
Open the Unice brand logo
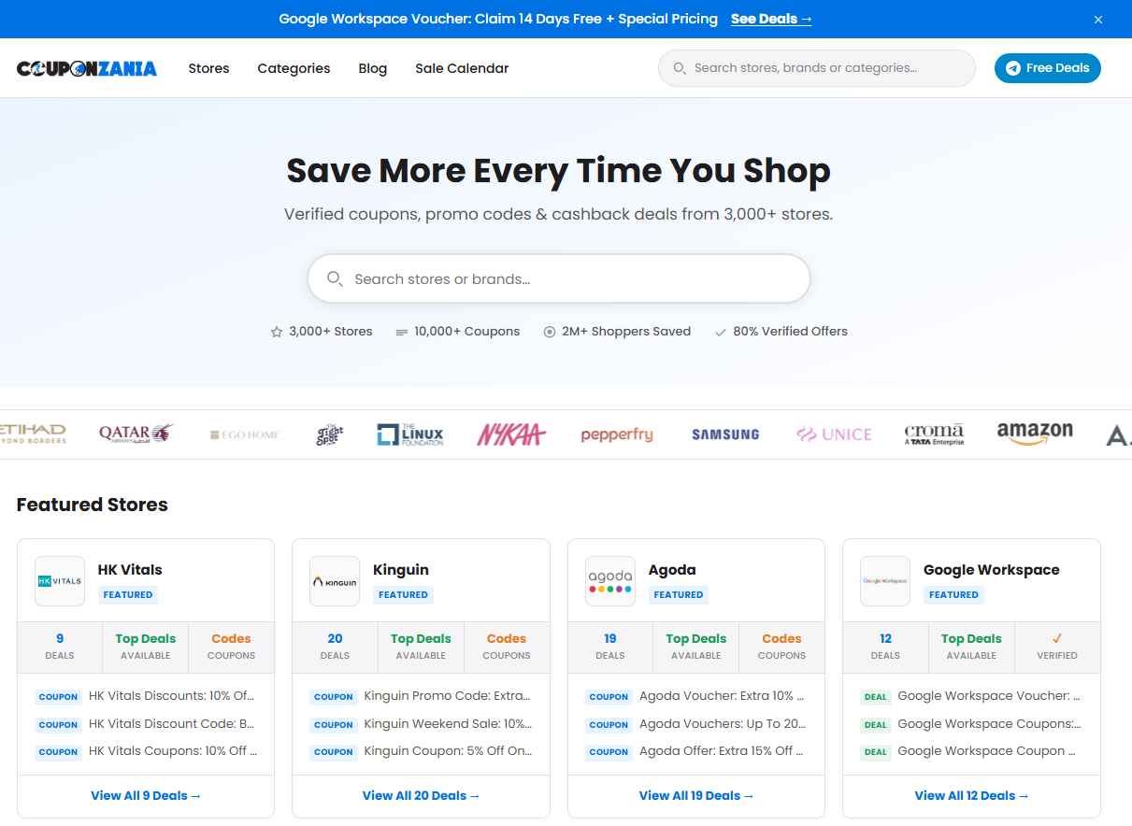click(834, 434)
